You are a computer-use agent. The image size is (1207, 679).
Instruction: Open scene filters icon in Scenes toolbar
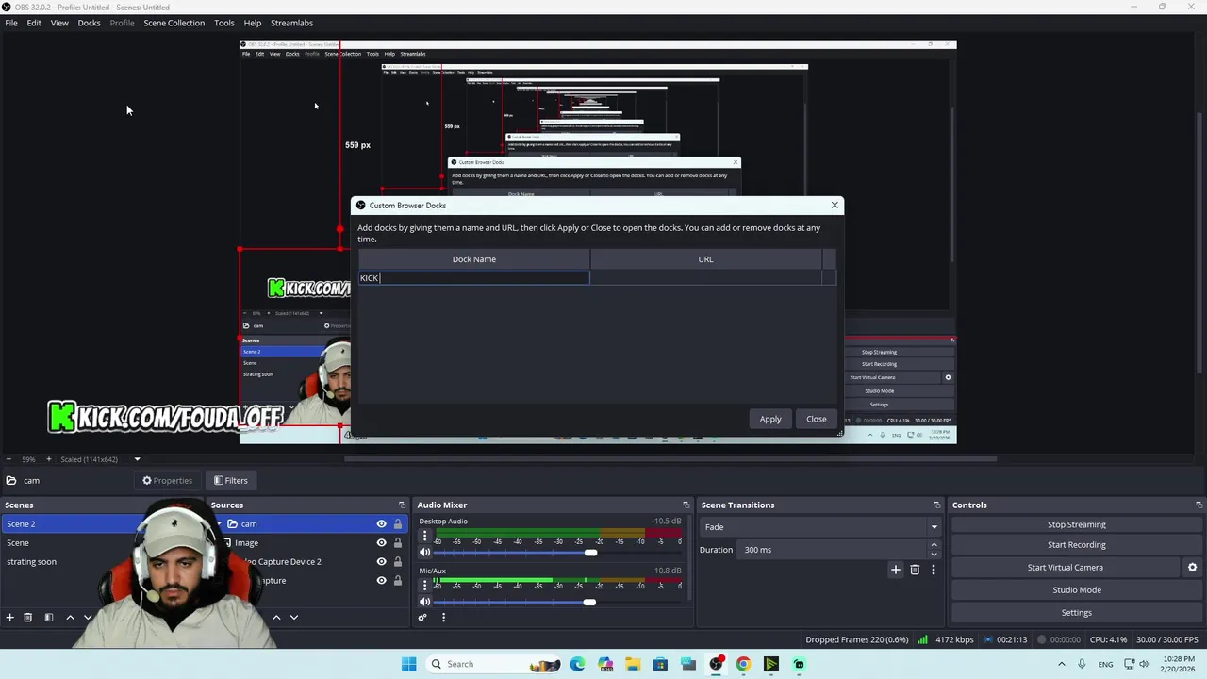pyautogui.click(x=49, y=618)
